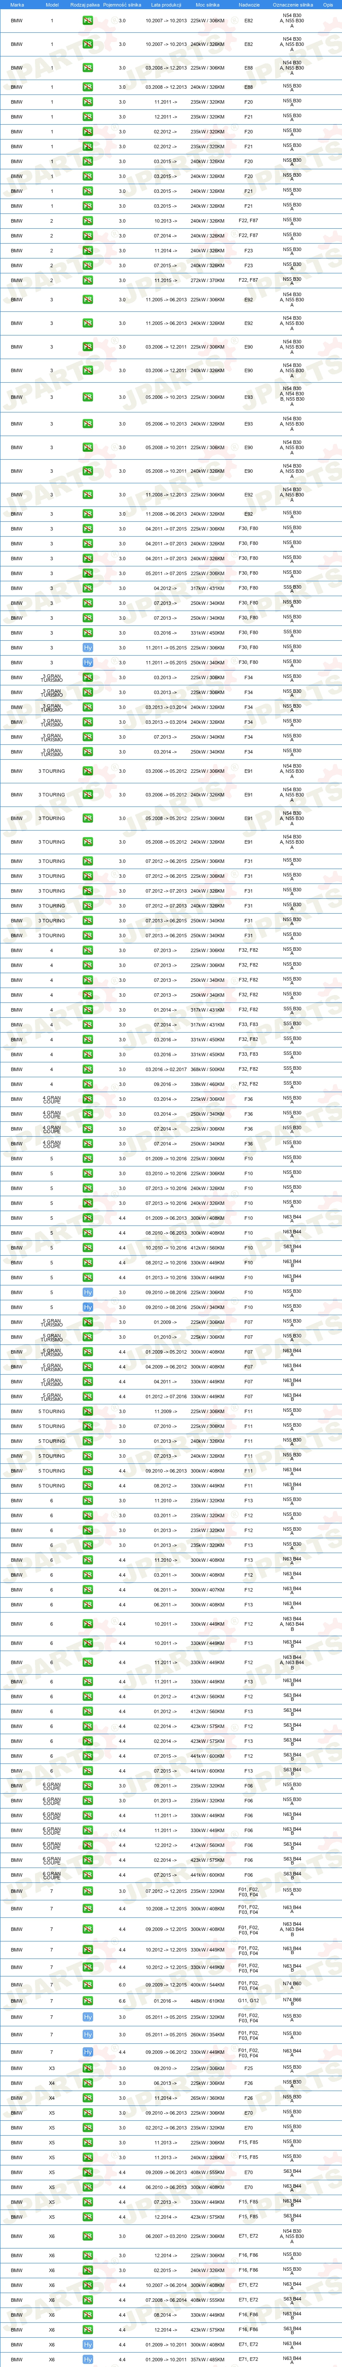Click the '368kW / 500KM' power cell
The height and width of the screenshot is (2367, 342).
tap(207, 1068)
